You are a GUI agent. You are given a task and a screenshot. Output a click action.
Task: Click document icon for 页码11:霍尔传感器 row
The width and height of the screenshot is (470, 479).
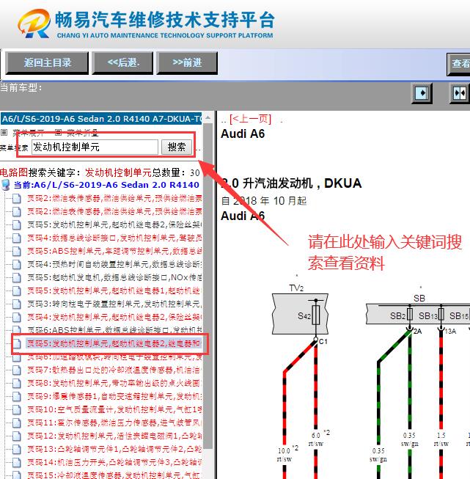click(x=16, y=423)
